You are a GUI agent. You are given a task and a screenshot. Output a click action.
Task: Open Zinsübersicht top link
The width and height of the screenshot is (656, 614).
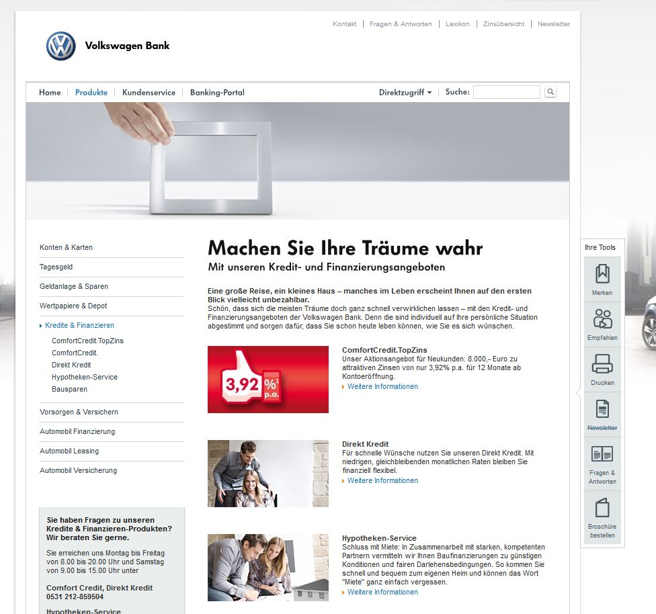503,24
